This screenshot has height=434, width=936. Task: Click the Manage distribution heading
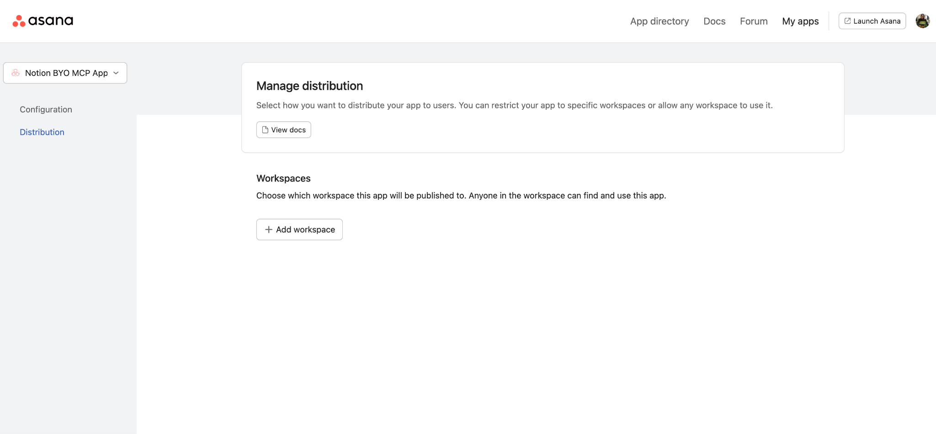309,86
